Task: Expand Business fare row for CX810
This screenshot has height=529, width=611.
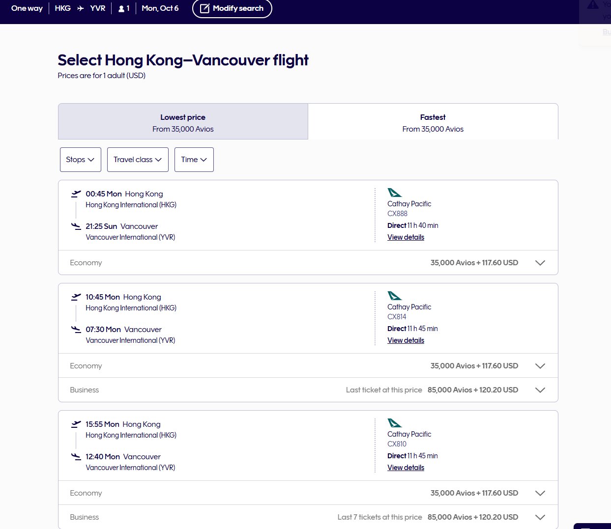Action: [x=540, y=517]
